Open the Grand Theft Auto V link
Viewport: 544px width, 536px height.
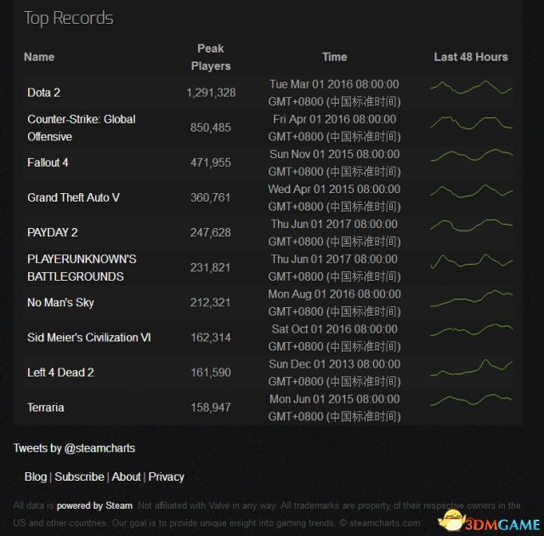pyautogui.click(x=74, y=197)
